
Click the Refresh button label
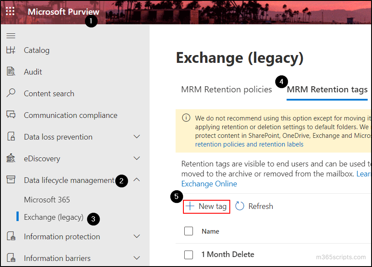pos(261,206)
